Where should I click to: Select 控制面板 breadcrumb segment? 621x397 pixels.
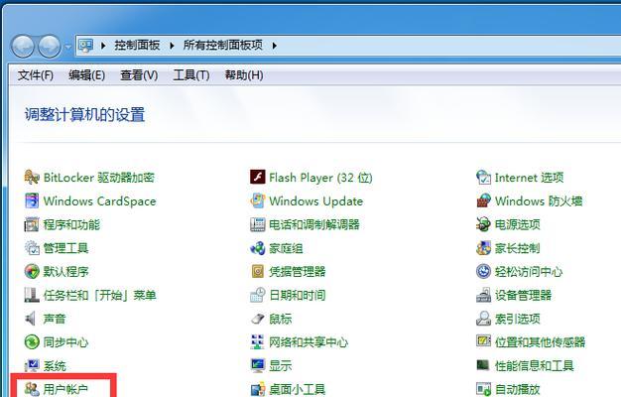point(137,46)
